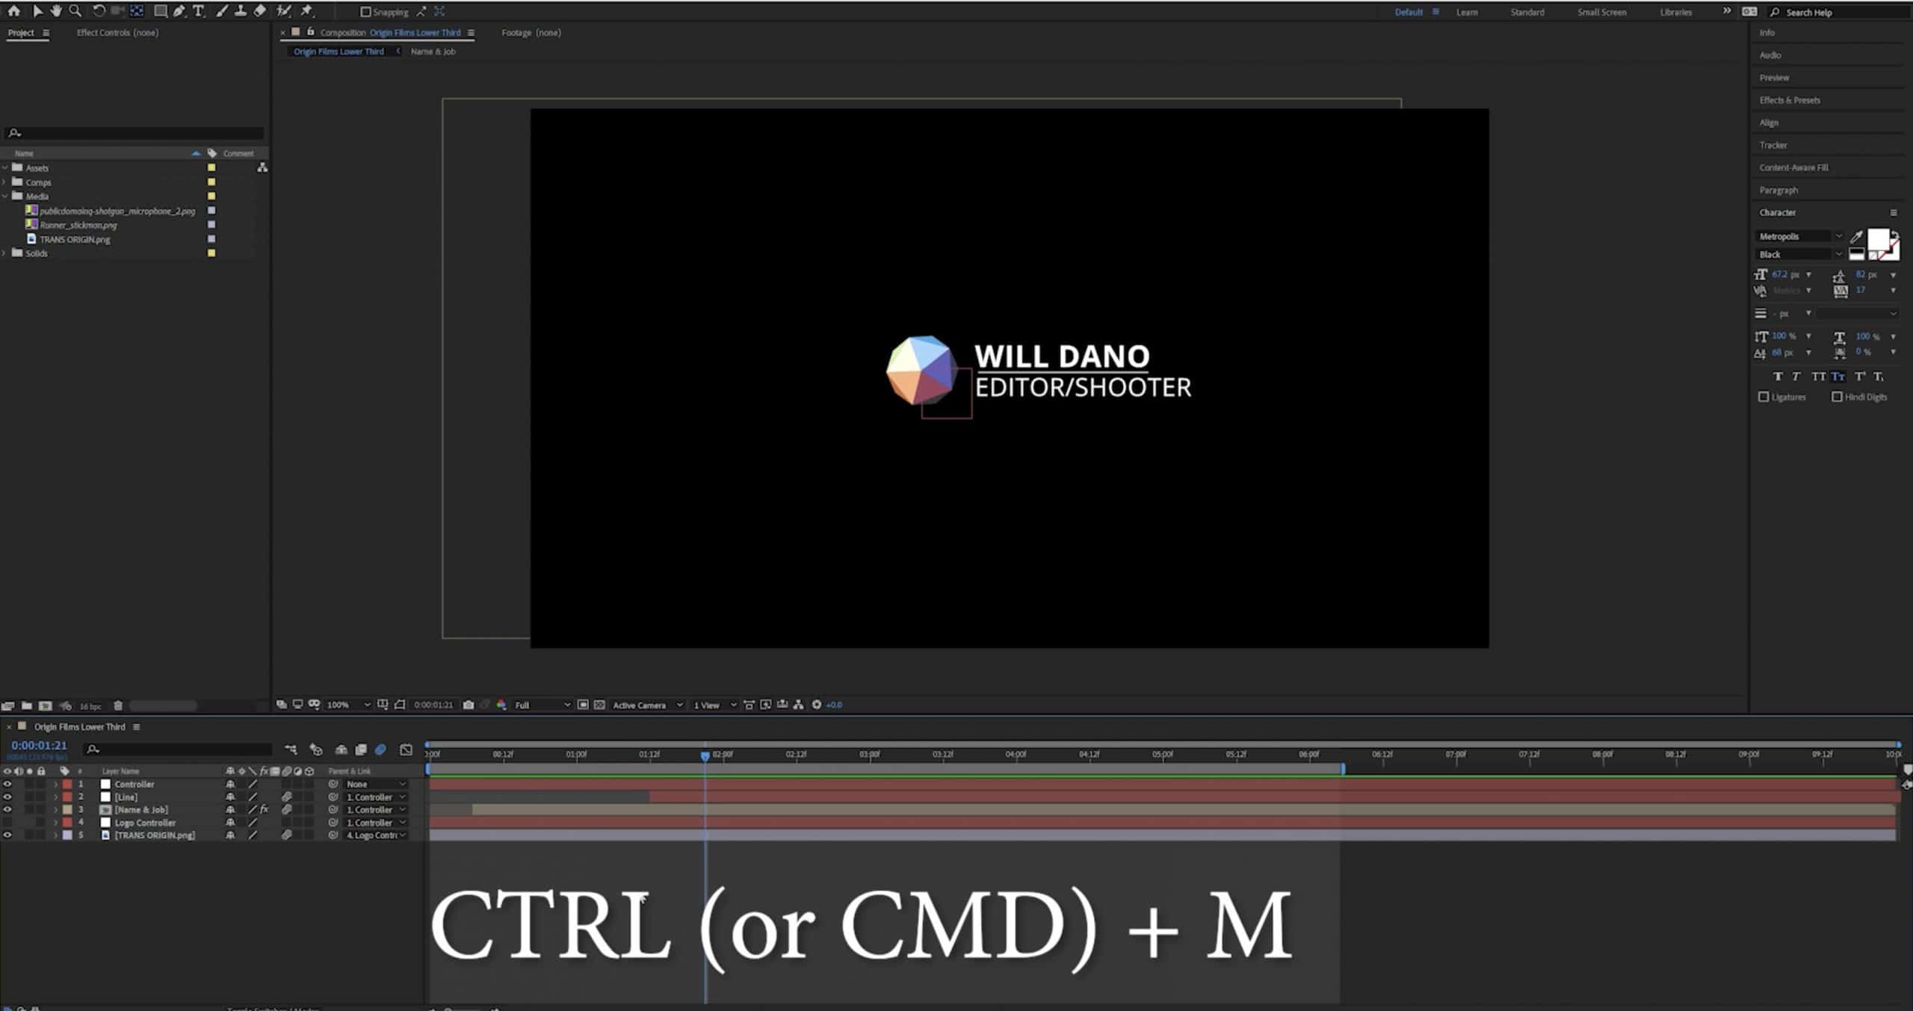Image resolution: width=1913 pixels, height=1011 pixels.
Task: Click the timeline current time 0:00:01:21 field
Action: pyautogui.click(x=39, y=746)
